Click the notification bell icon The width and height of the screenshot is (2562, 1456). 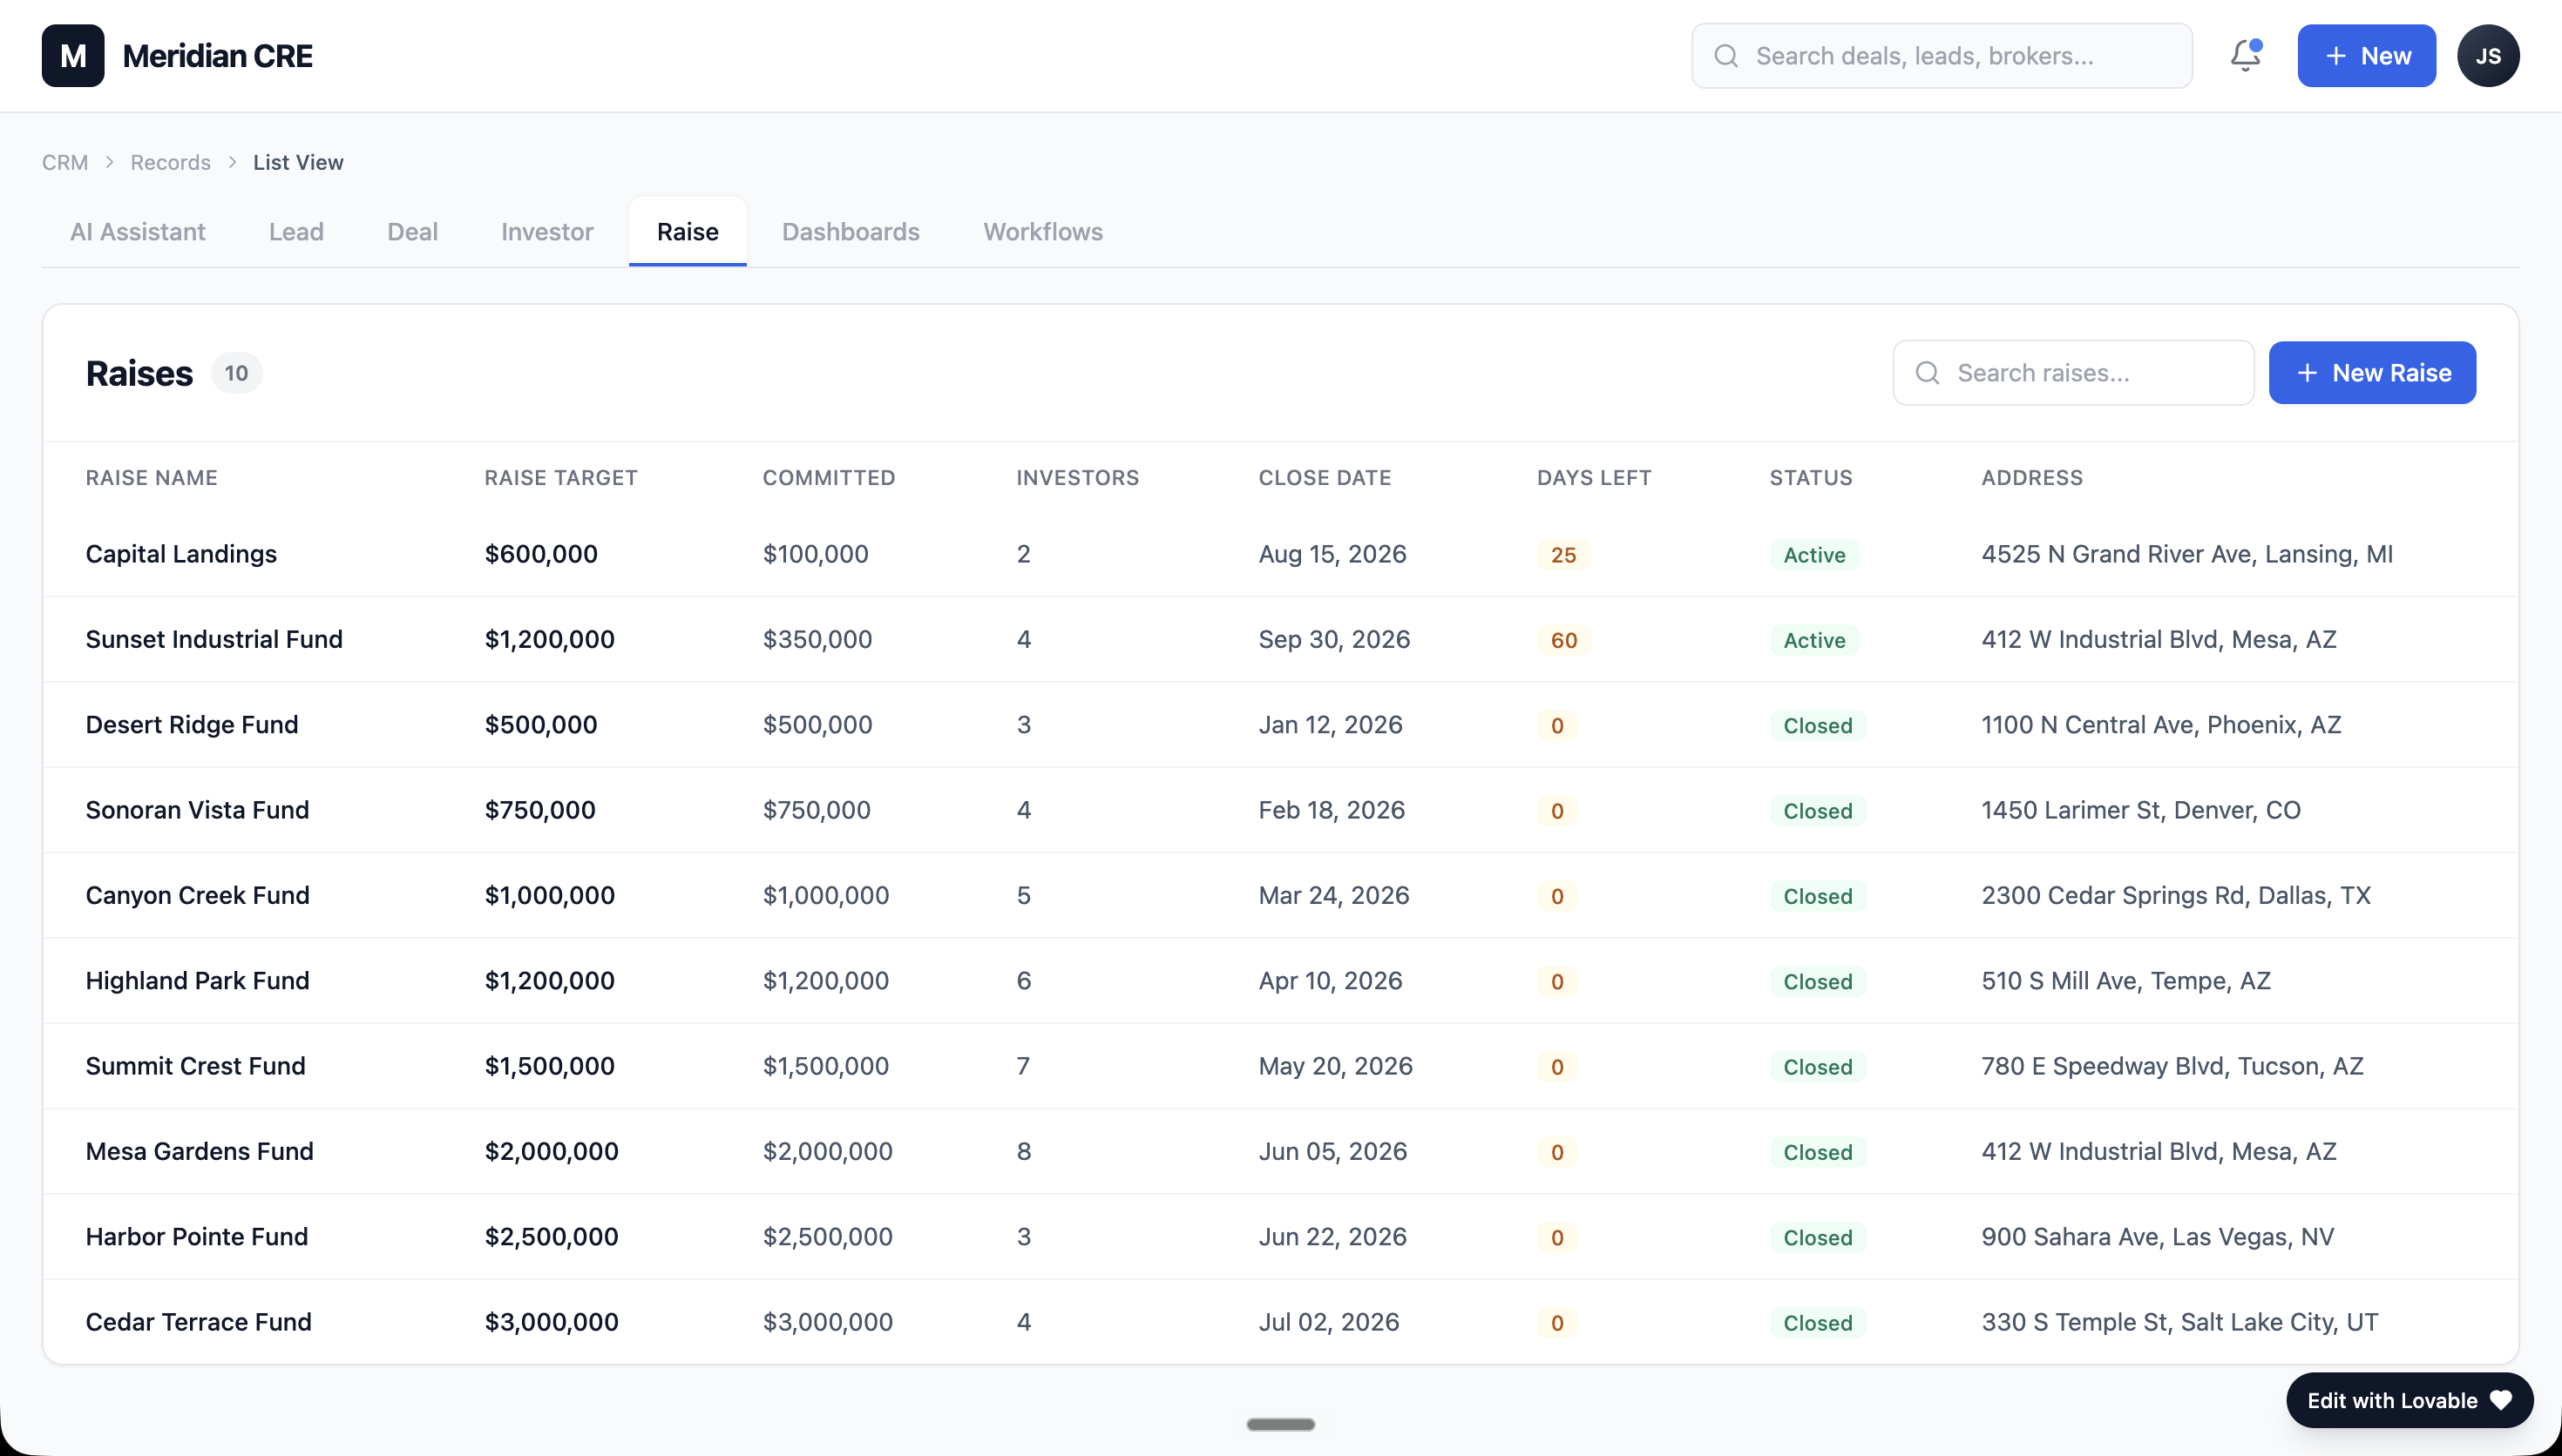click(2245, 55)
